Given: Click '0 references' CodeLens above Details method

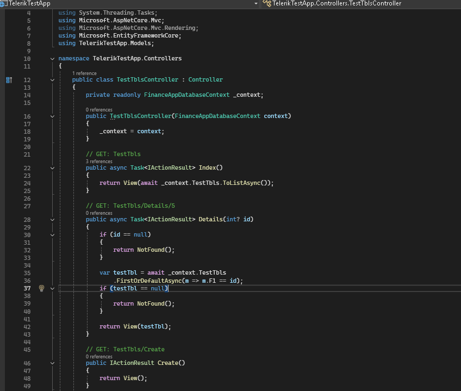Looking at the screenshot, I should tap(99, 213).
